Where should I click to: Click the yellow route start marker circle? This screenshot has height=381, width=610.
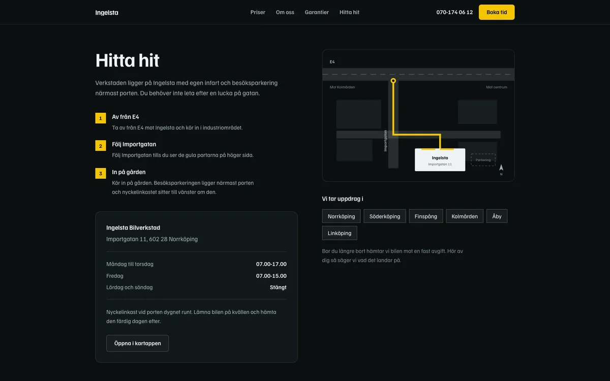point(393,81)
